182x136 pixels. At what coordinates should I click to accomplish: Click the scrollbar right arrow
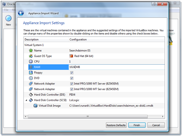coord(163,116)
